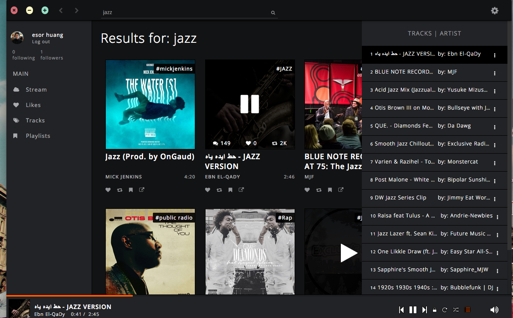This screenshot has height=318, width=513.
Task: Bookmark the BLUE NOTE MJF track
Action: pyautogui.click(x=330, y=190)
